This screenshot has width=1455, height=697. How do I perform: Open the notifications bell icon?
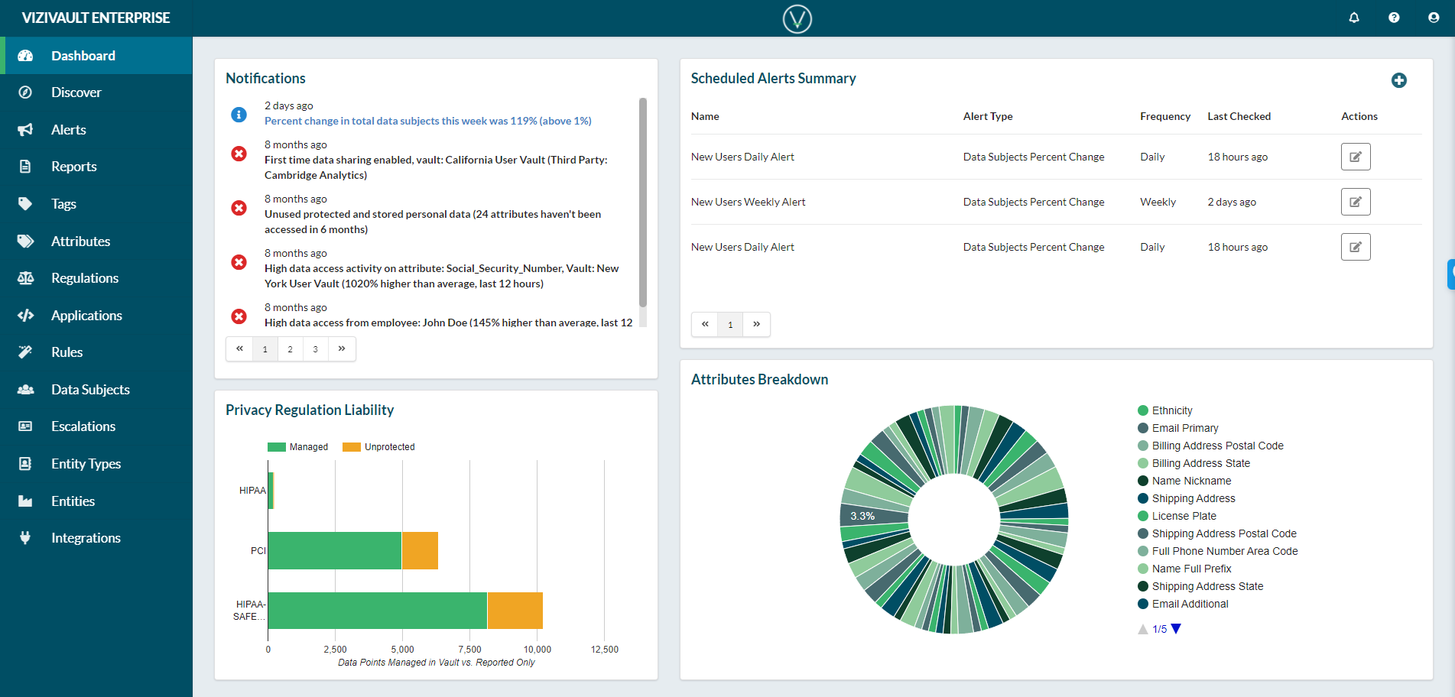1353,18
